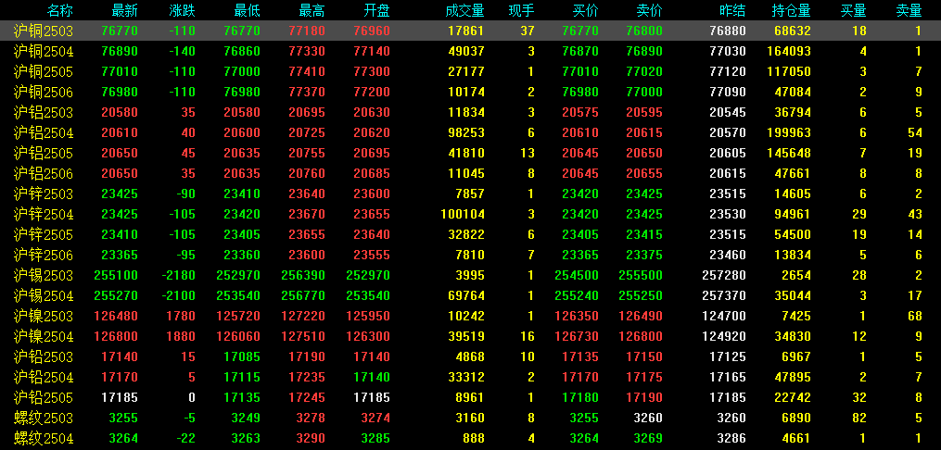
Task: Click 沪镍2504 change value 1880
Action: point(181,337)
